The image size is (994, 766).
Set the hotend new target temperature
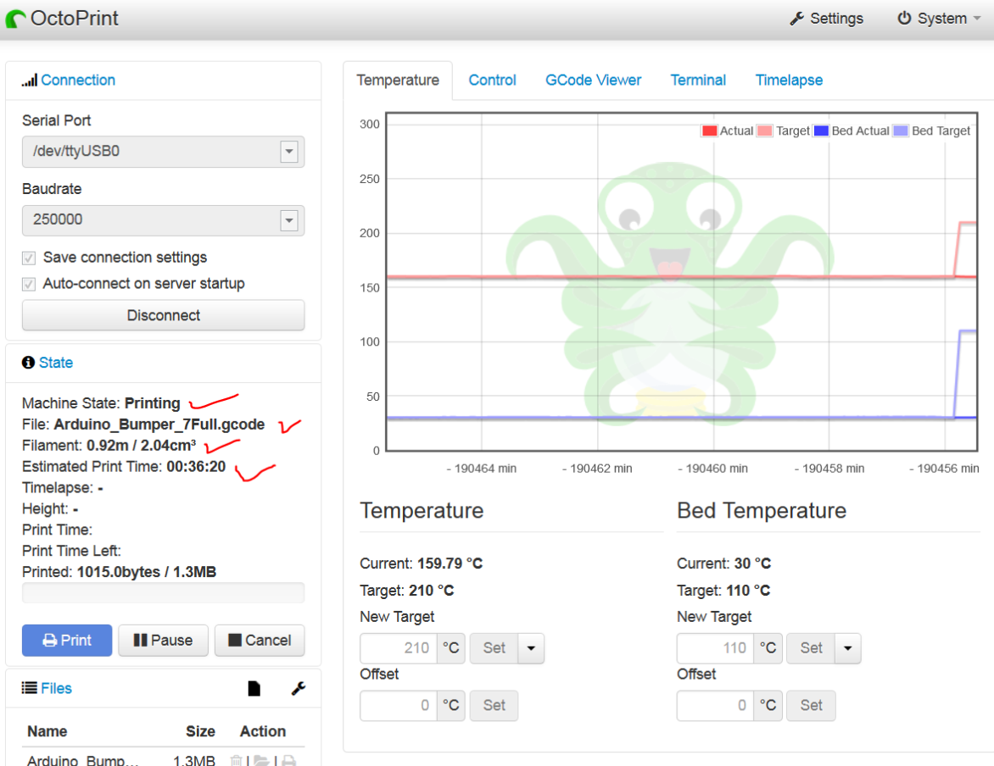494,648
